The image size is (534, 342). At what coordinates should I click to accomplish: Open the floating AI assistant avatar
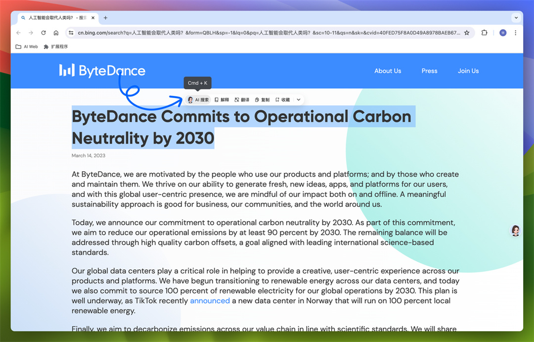pos(516,231)
